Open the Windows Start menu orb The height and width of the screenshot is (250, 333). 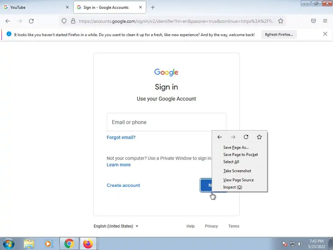point(9,243)
